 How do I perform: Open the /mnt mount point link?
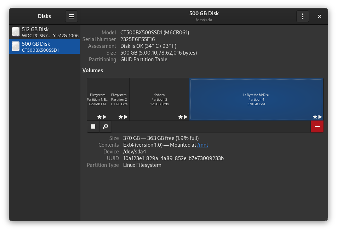203,145
